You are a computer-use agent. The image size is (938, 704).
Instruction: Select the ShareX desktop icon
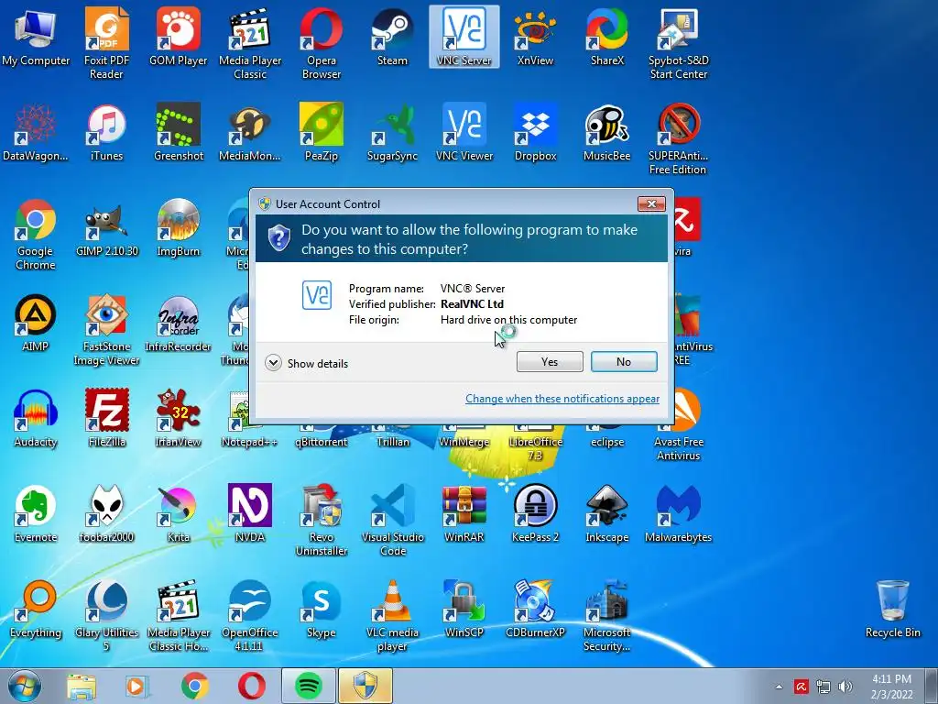click(607, 37)
